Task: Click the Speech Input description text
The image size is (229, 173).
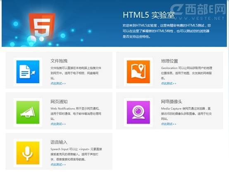Action: coord(76,154)
